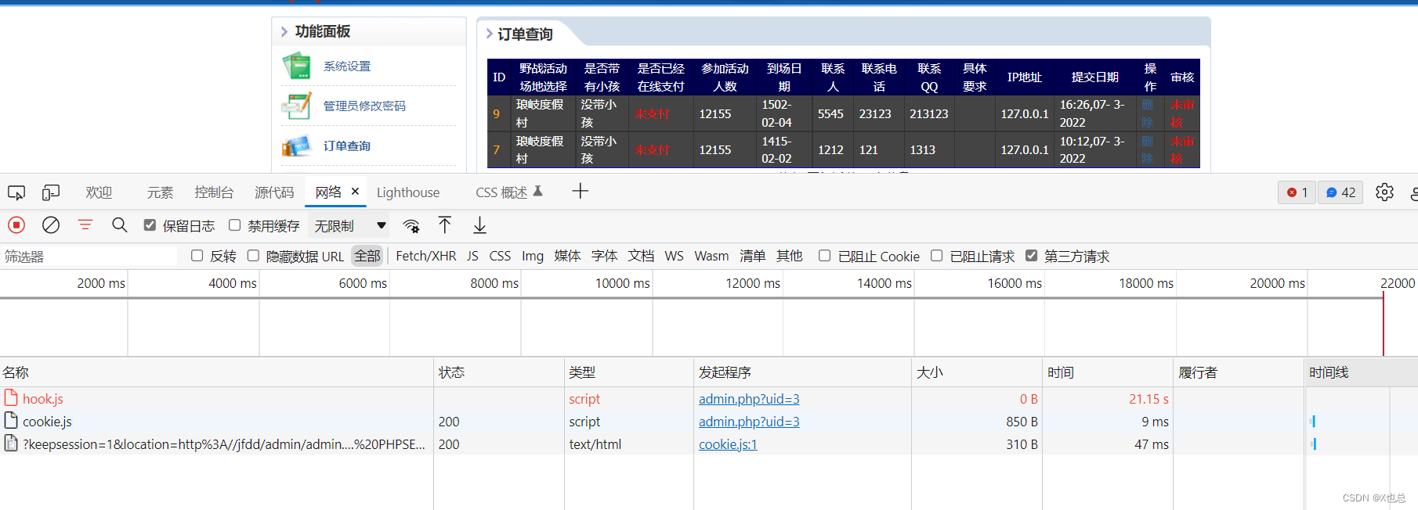1418x510 pixels.
Task: Open admin.php?uid=3 initiator for hook.js
Action: [x=749, y=399]
